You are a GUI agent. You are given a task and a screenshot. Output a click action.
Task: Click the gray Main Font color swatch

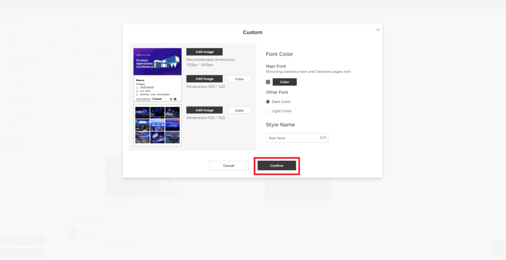point(268,82)
